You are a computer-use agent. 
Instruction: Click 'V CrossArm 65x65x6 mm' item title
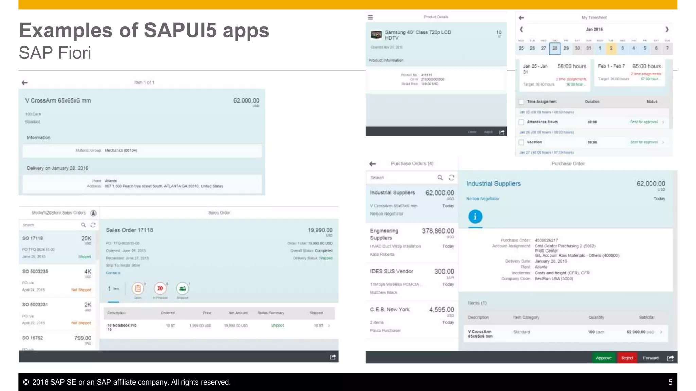[x=58, y=101]
